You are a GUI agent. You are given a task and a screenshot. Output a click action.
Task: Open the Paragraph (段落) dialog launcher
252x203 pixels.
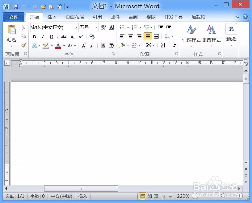click(x=177, y=54)
